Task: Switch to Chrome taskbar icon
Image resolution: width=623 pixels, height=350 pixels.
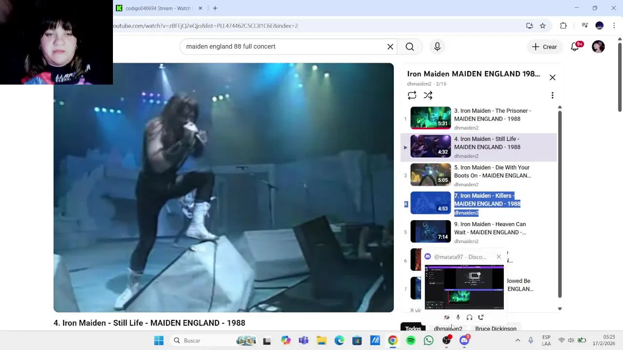Action: (x=393, y=341)
